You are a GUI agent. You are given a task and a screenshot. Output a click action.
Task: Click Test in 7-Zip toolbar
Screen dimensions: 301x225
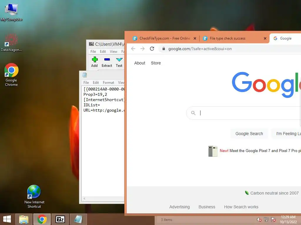click(119, 62)
